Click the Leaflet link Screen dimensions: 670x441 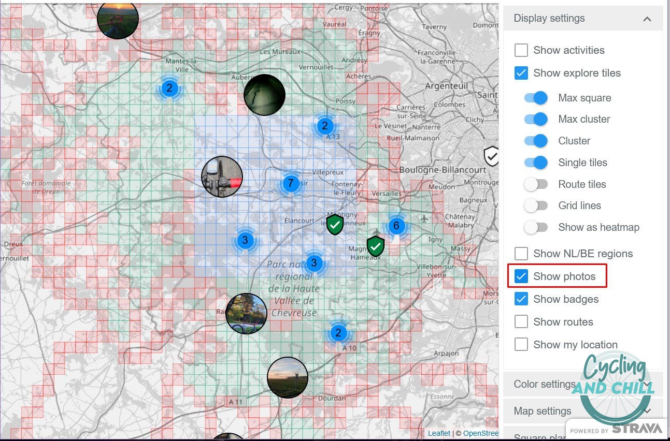pos(438,433)
